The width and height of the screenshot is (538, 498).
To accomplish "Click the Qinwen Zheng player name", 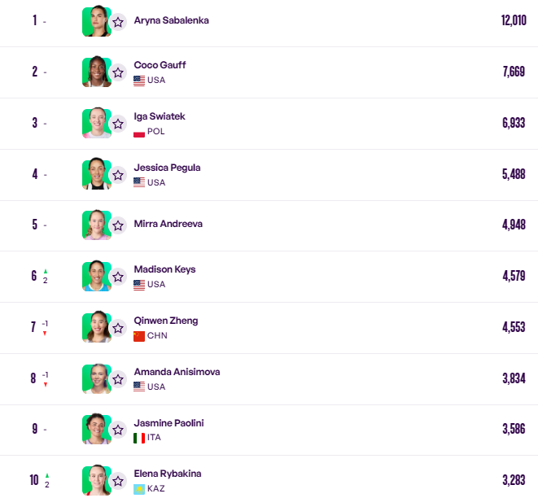I will click(x=166, y=321).
